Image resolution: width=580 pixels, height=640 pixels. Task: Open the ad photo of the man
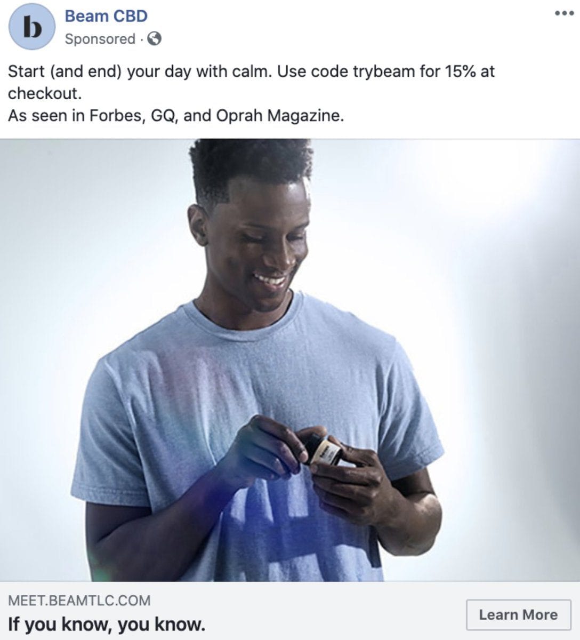(290, 360)
